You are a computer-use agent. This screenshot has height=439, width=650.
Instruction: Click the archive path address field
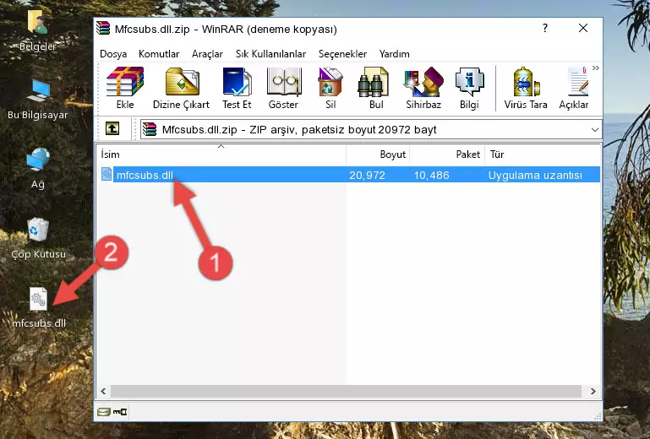pyautogui.click(x=371, y=130)
